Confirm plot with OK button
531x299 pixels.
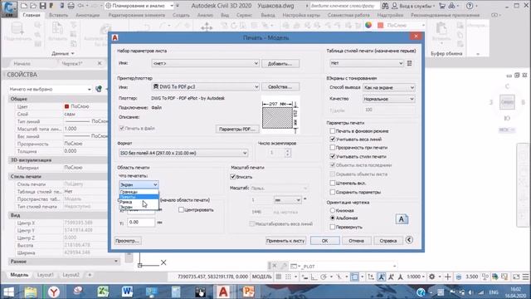pyautogui.click(x=324, y=241)
